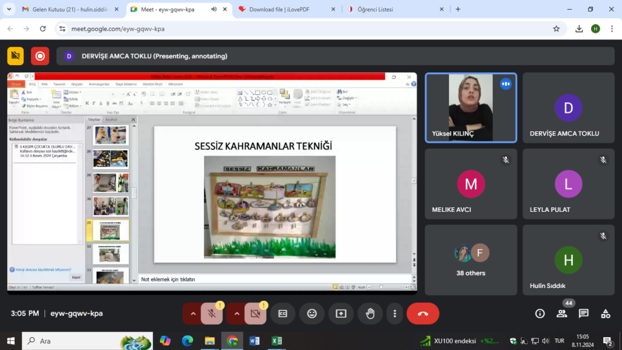Open Excel from the Windows taskbar
The image size is (622, 350).
276,341
